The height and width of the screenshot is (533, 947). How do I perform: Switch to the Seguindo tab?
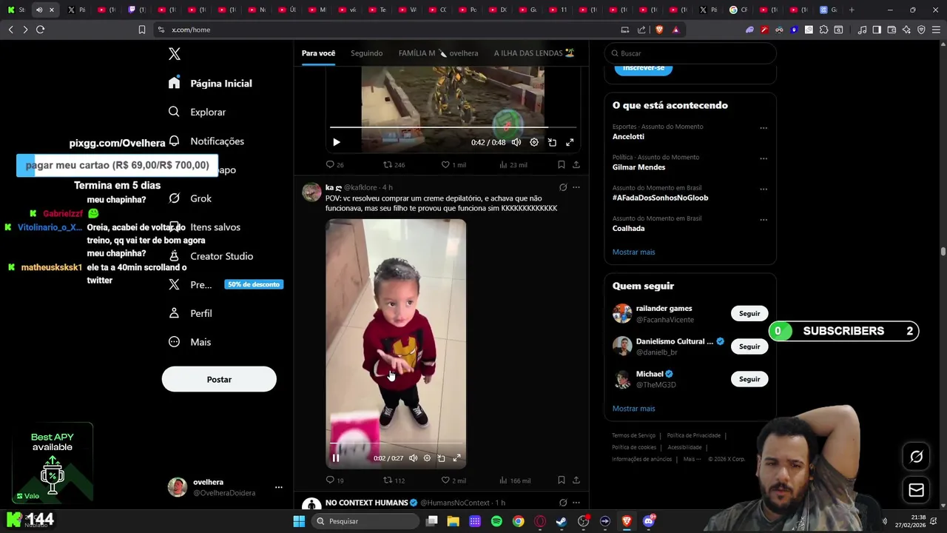tap(366, 53)
